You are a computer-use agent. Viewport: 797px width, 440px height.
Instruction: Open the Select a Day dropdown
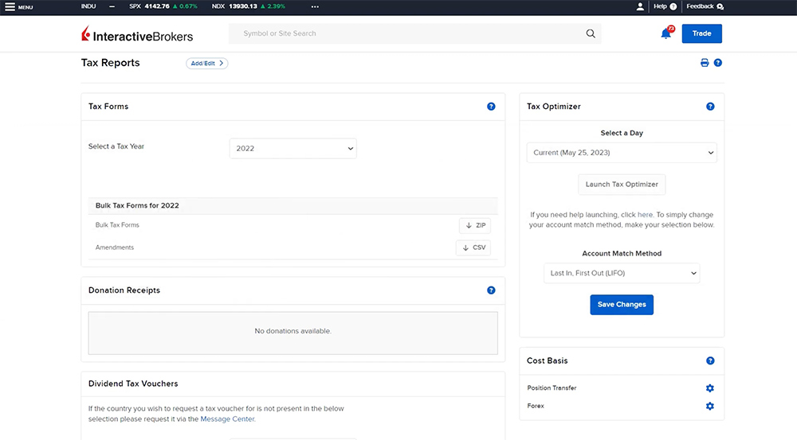click(622, 153)
